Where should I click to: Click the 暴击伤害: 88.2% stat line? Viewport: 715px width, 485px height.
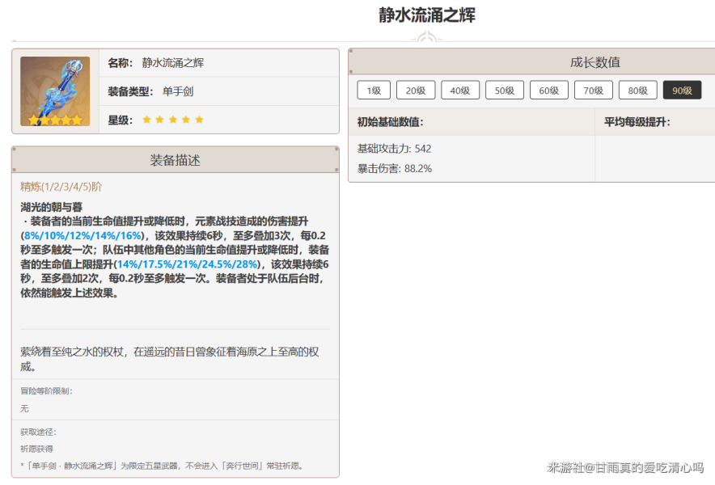click(394, 169)
